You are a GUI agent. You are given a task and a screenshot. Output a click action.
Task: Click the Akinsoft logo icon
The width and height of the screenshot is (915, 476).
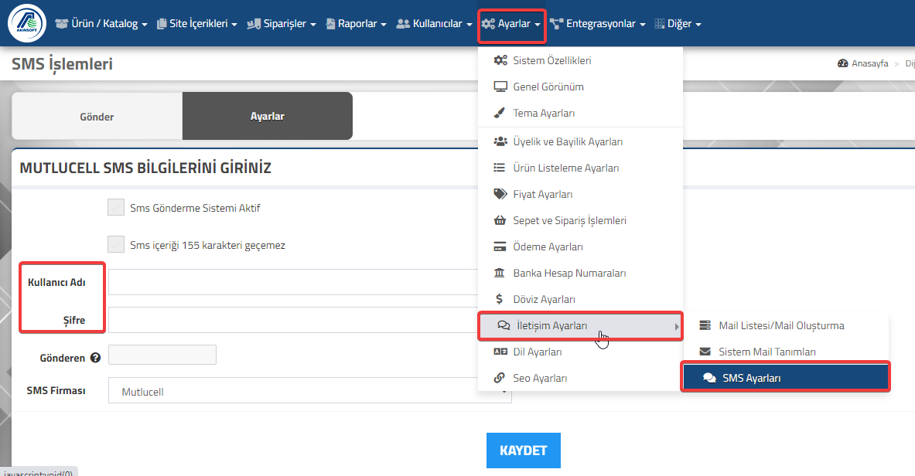27,23
